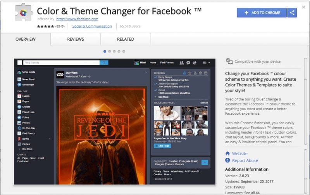Click the Messenger icon in the sidebar
This screenshot has width=310, height=195.
point(19,85)
